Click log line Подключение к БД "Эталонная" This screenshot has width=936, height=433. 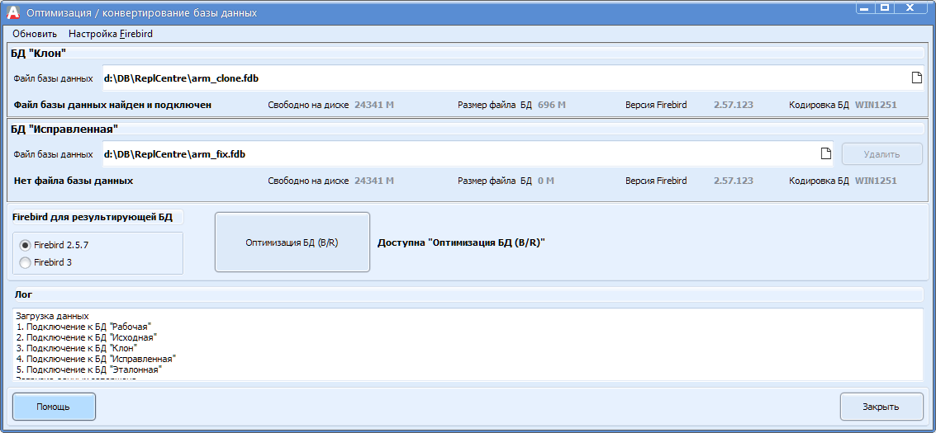[x=89, y=369]
